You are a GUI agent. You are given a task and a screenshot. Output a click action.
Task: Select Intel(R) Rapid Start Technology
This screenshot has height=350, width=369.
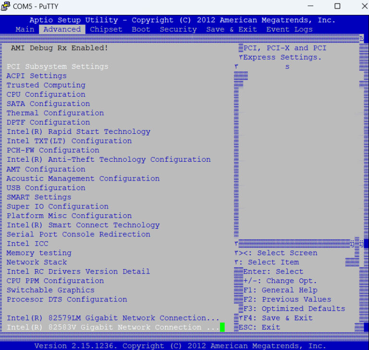click(x=78, y=131)
